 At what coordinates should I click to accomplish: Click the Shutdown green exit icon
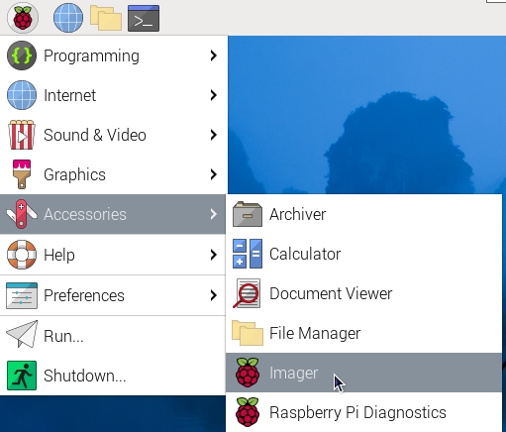[x=22, y=376]
